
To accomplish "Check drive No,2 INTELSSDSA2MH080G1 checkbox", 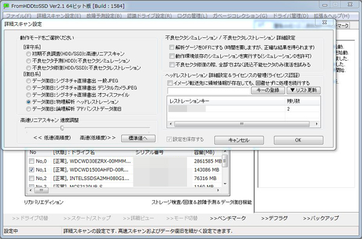I will pos(31,178).
